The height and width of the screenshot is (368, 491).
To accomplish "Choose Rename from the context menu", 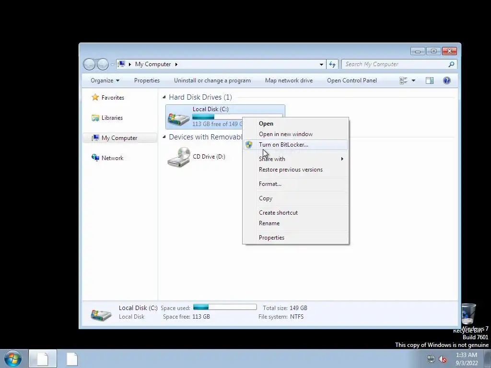I will coord(295,223).
